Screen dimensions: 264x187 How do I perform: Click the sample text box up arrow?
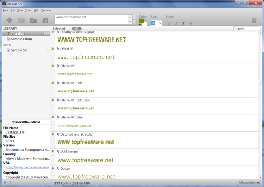pos(130,17)
